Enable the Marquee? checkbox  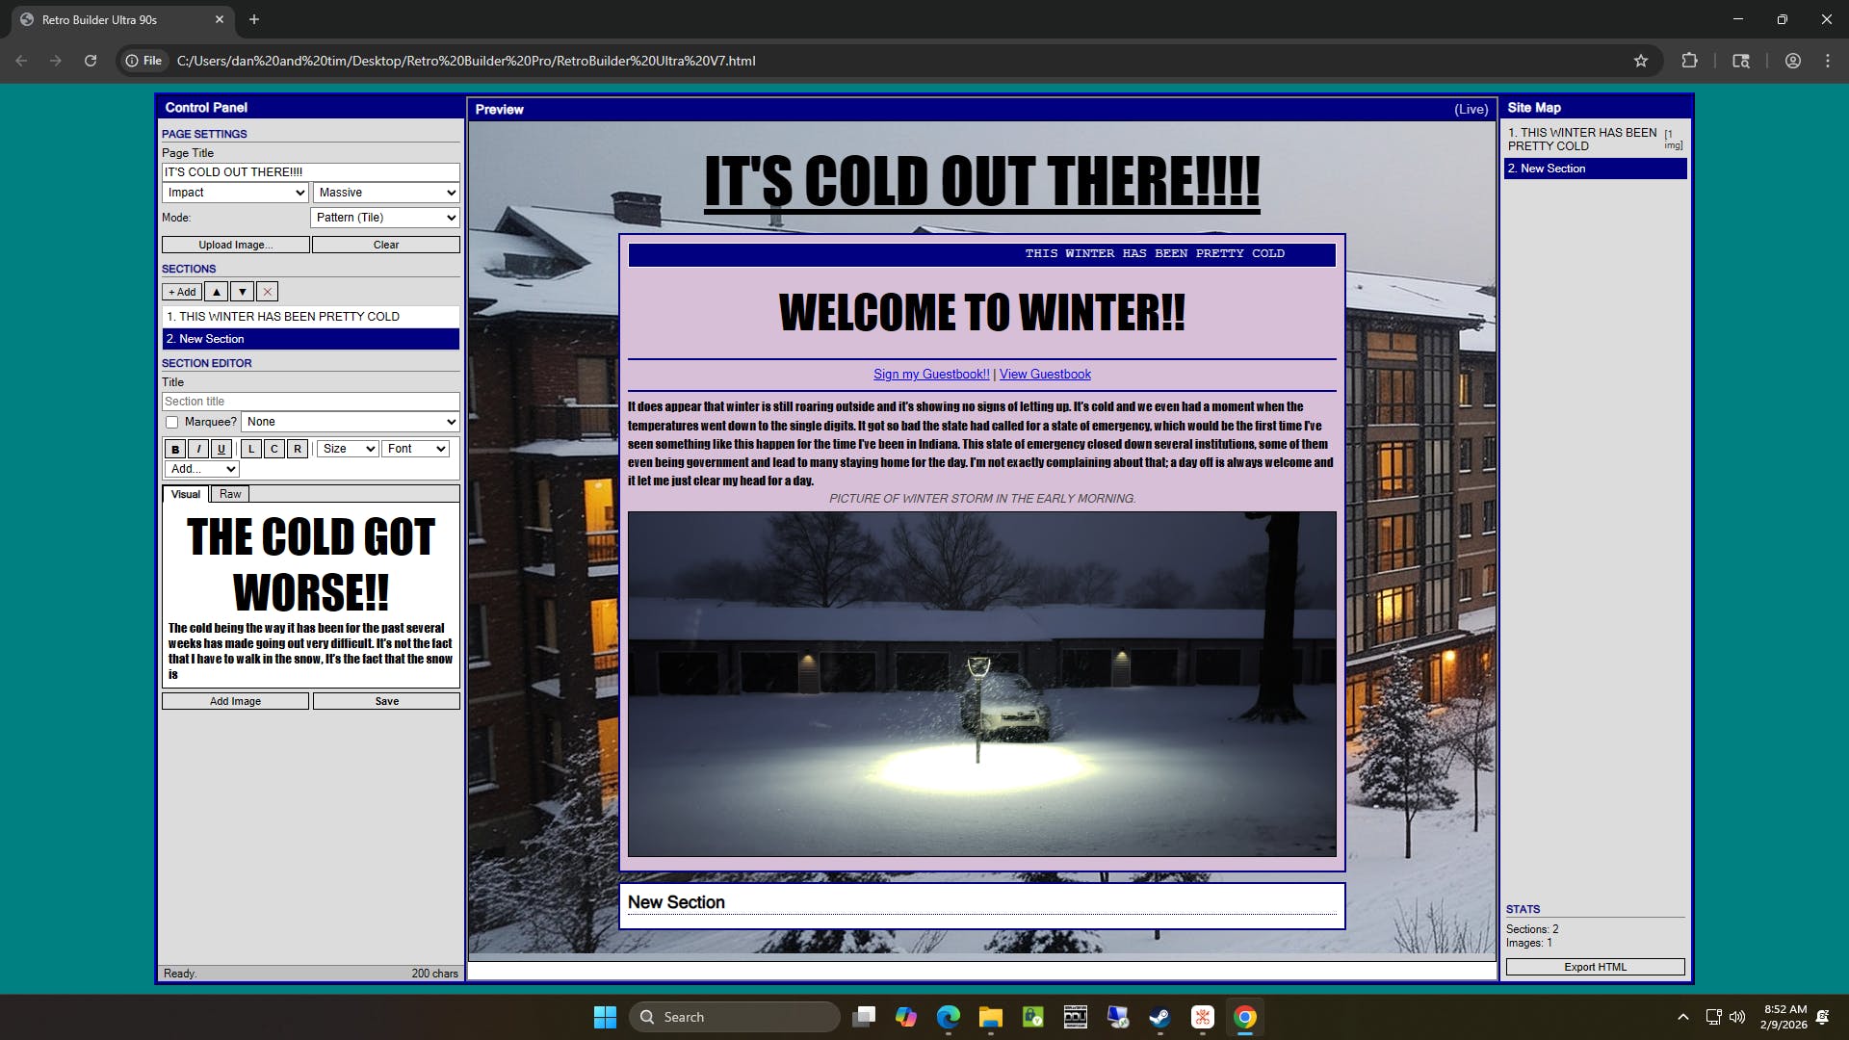tap(172, 422)
